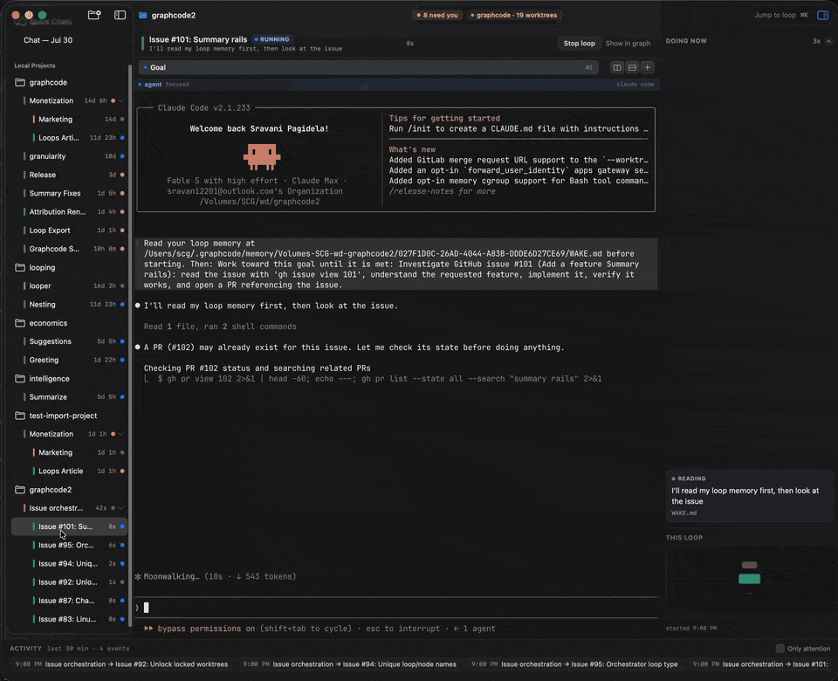
Task: Click the graphcode2 sidebar folder icon
Action: coord(20,490)
